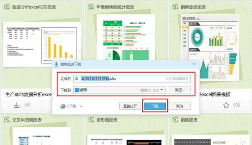Click the 文件名 filename input field

132,79
